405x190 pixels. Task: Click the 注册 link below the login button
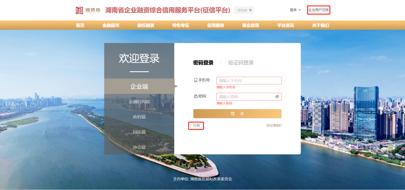(x=196, y=125)
